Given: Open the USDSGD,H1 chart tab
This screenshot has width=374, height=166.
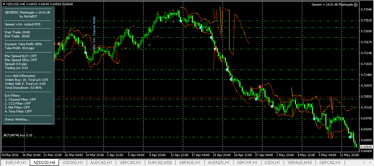Looking at the screenshot, I should (72, 163).
